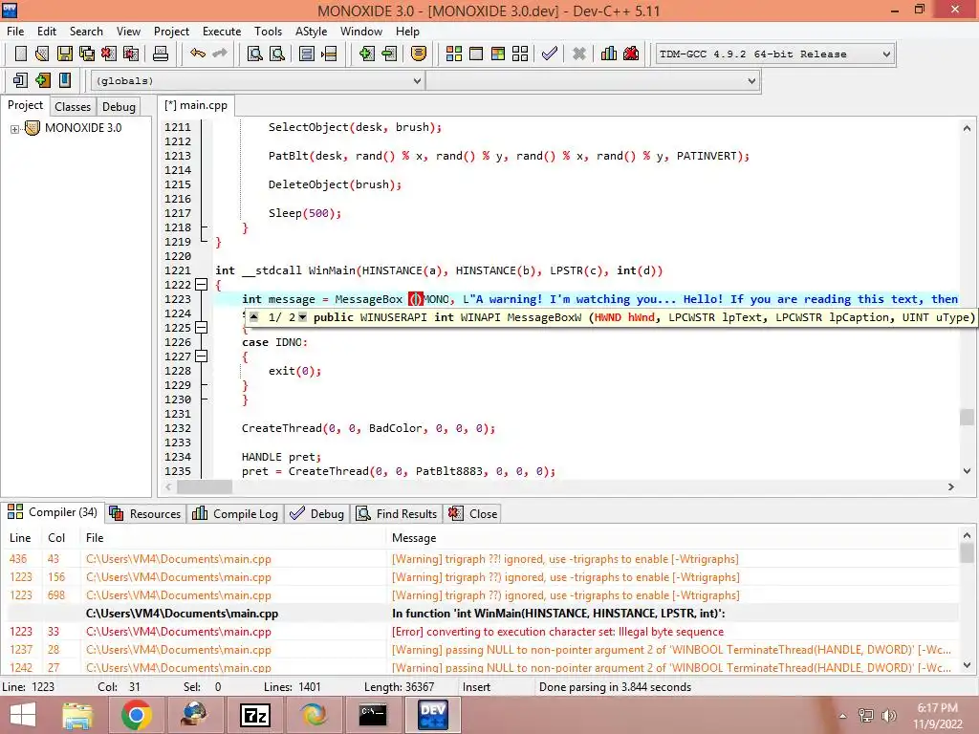Click the Save All toolbar icon

(87, 54)
